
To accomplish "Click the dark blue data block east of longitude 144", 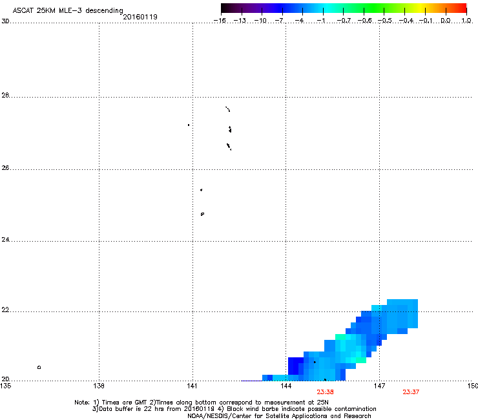I will click(x=295, y=366).
